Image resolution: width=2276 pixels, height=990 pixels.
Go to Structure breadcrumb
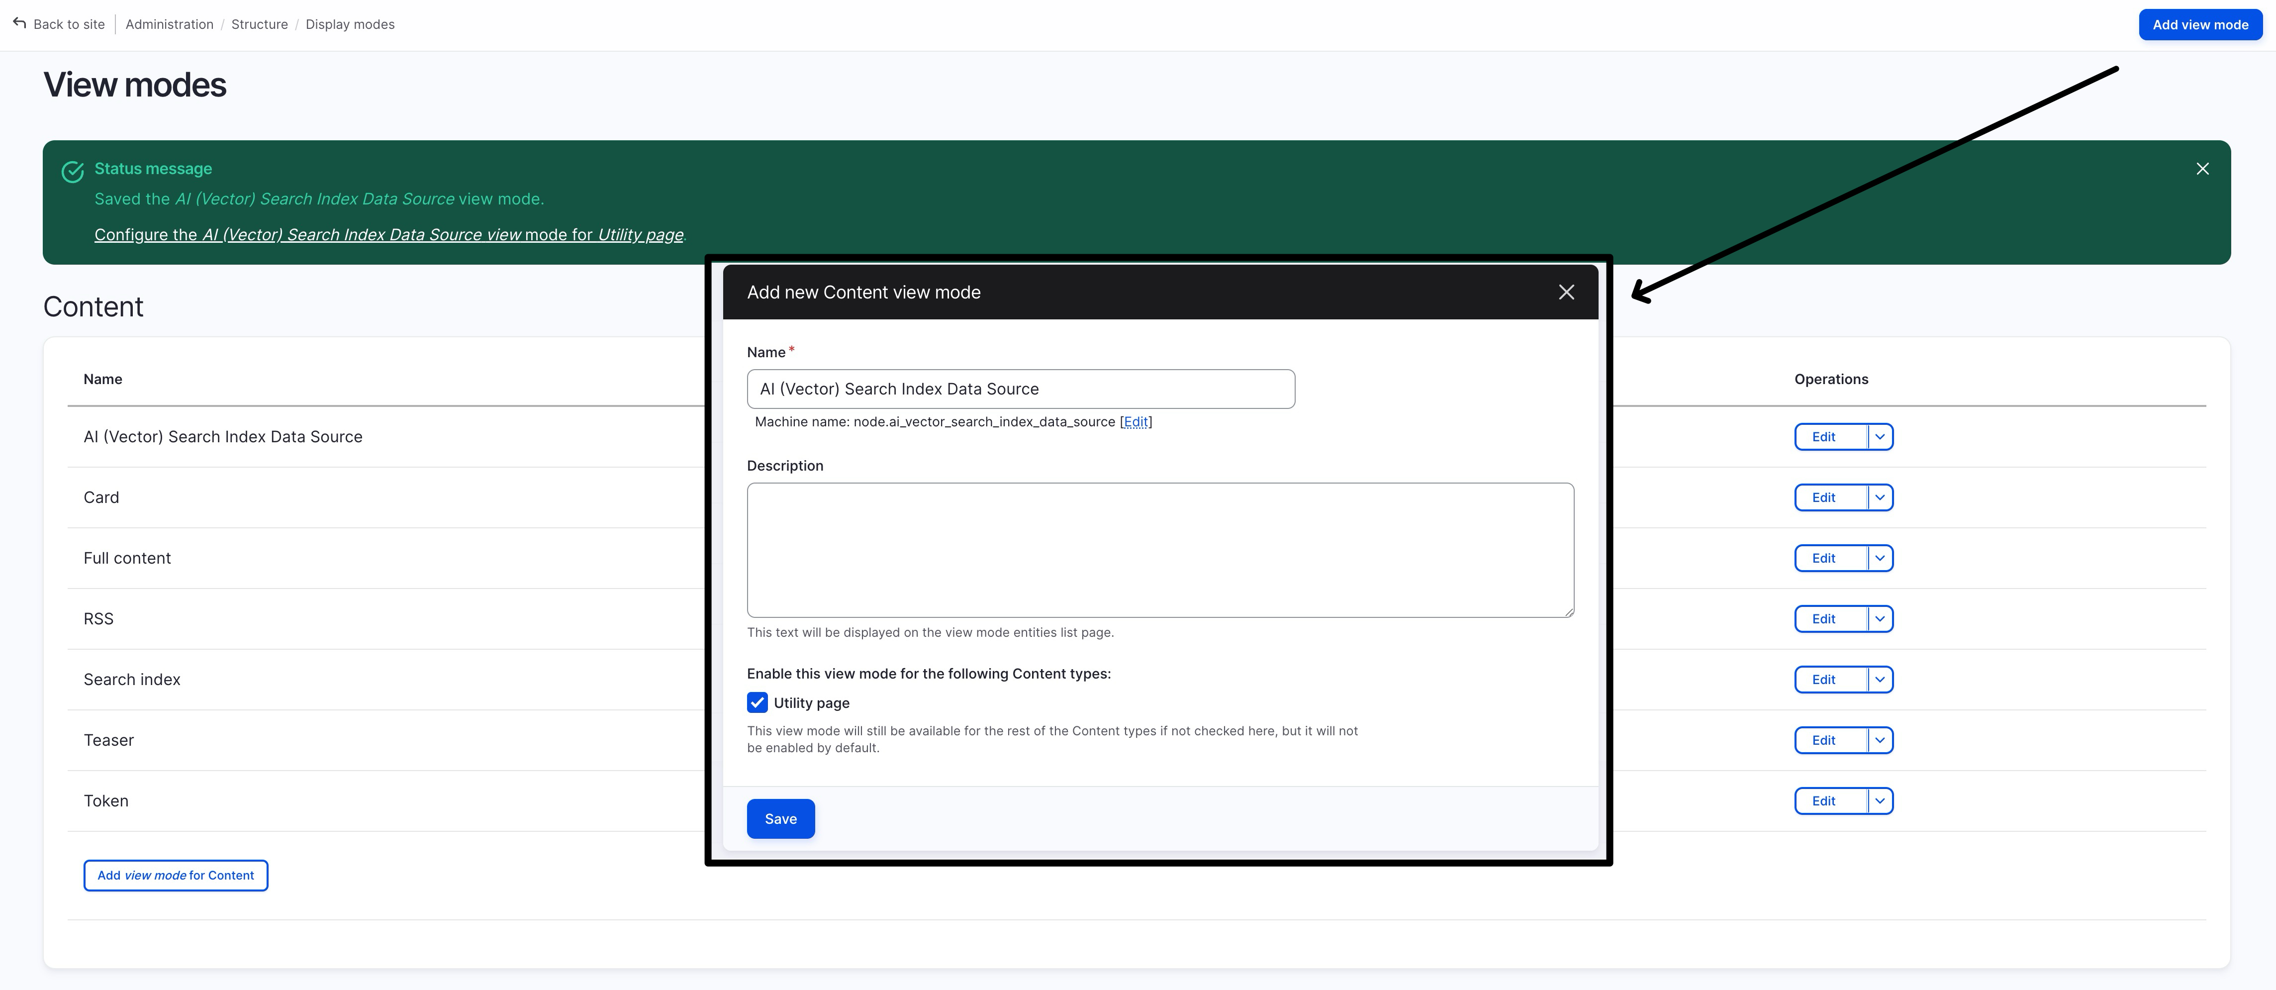(x=259, y=24)
